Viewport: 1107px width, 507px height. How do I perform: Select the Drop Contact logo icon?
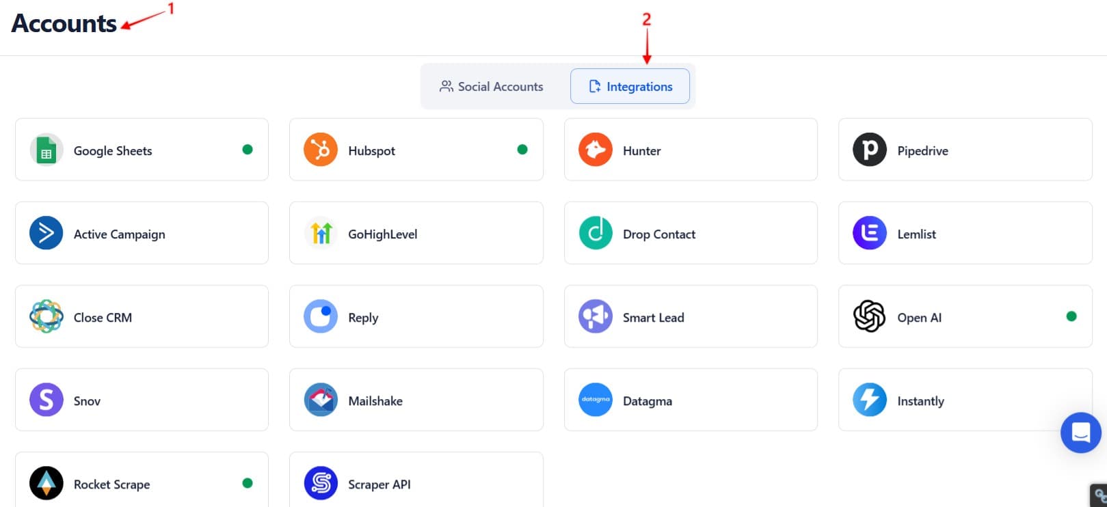[596, 234]
